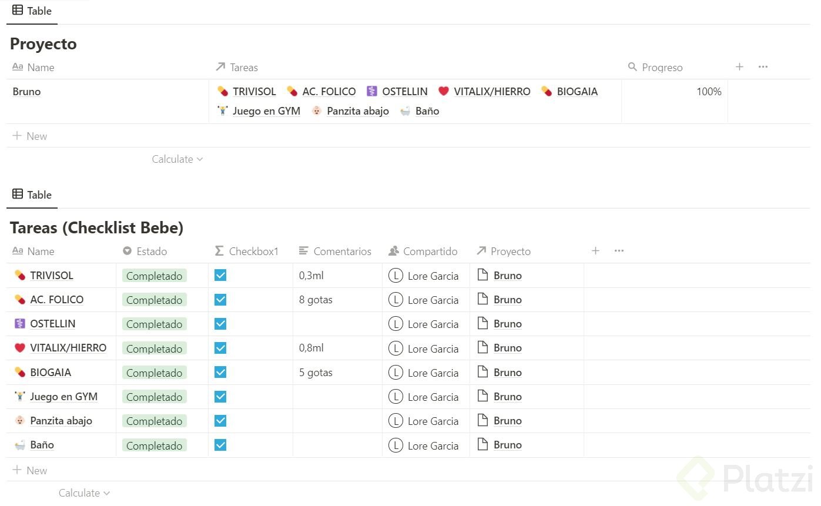Click the heart icon on the VITALIX/HIERRO chip in Bruno's row
This screenshot has height=506, width=821.
[x=444, y=91]
